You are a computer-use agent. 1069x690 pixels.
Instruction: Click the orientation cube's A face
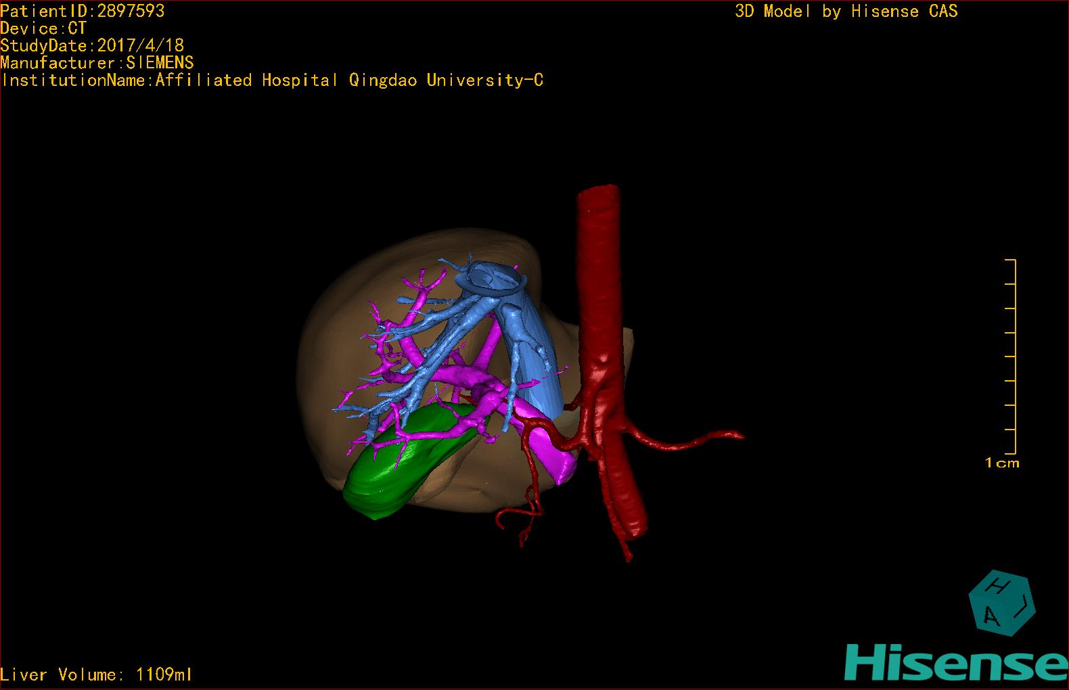(x=991, y=616)
